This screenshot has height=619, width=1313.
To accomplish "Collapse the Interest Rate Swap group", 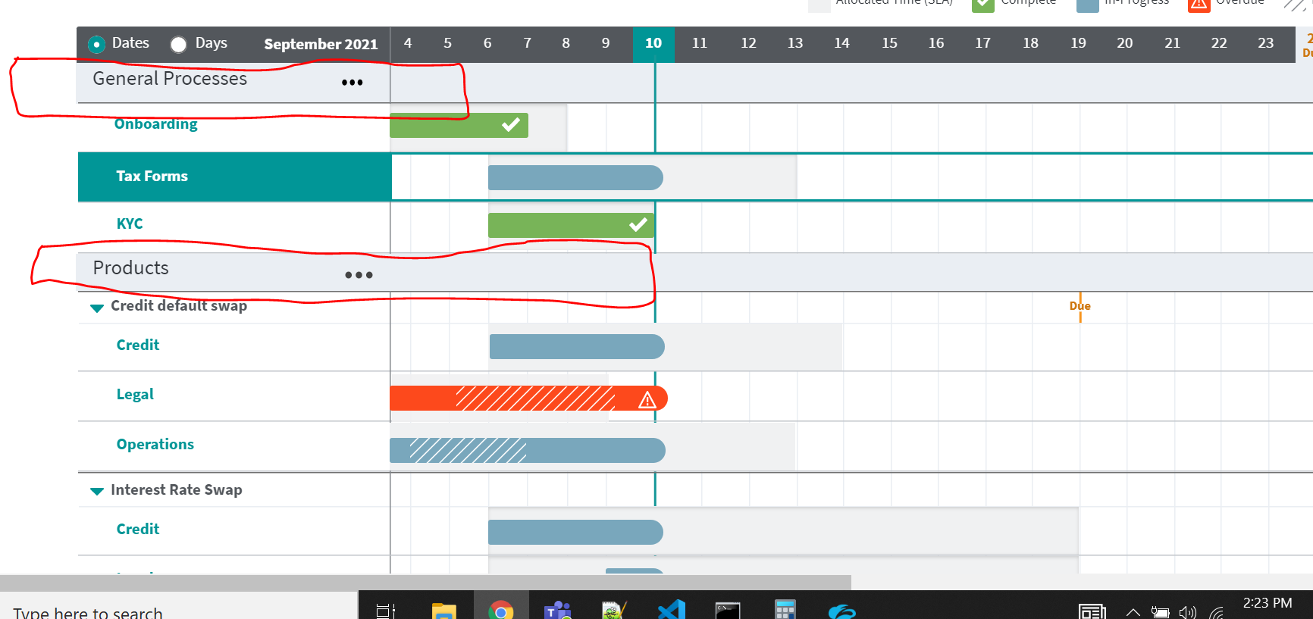I will pos(97,491).
